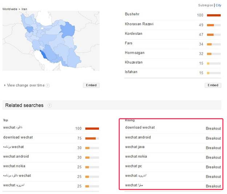
Task: Select Hormozgan region entry
Action: pos(135,53)
